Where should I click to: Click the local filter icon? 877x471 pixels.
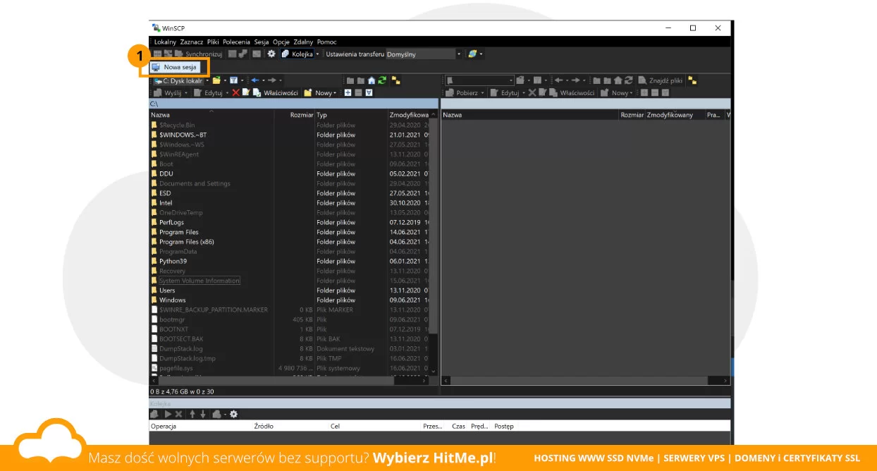pos(233,80)
